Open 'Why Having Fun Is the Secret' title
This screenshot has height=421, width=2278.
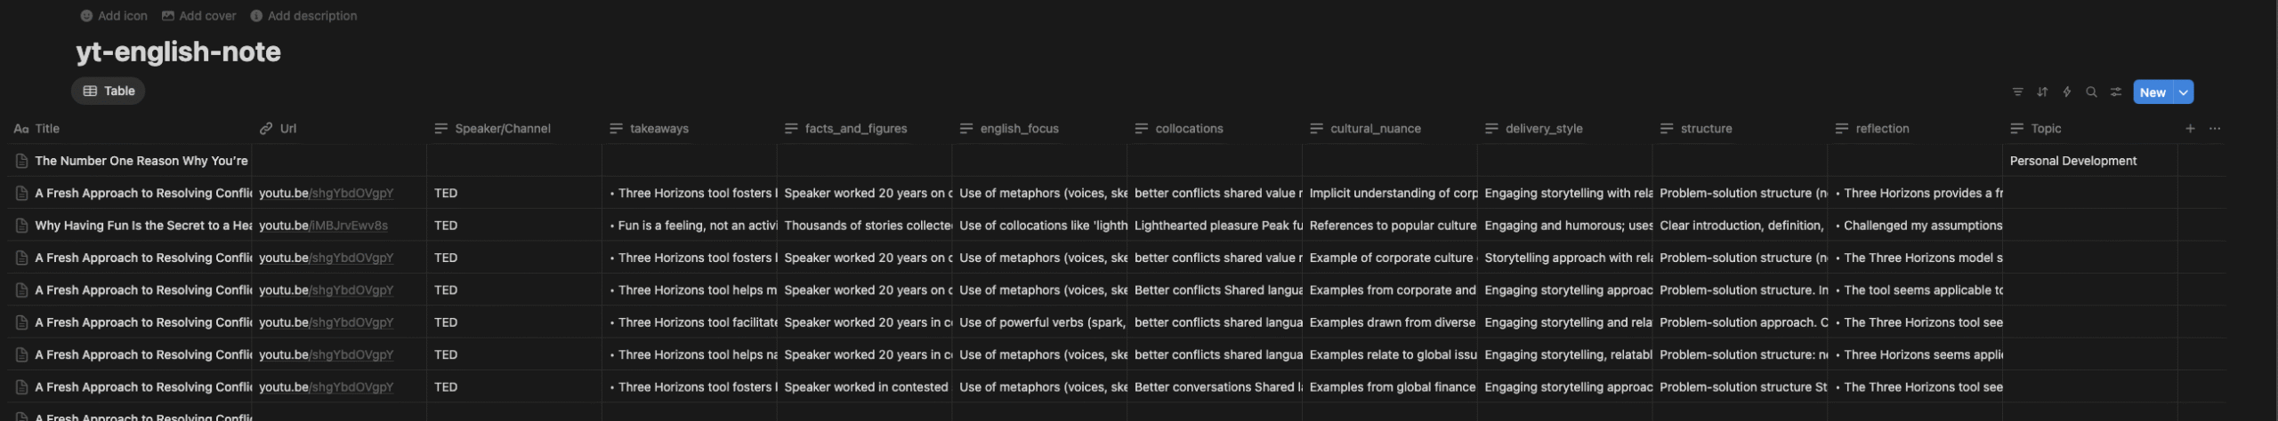coord(143,226)
